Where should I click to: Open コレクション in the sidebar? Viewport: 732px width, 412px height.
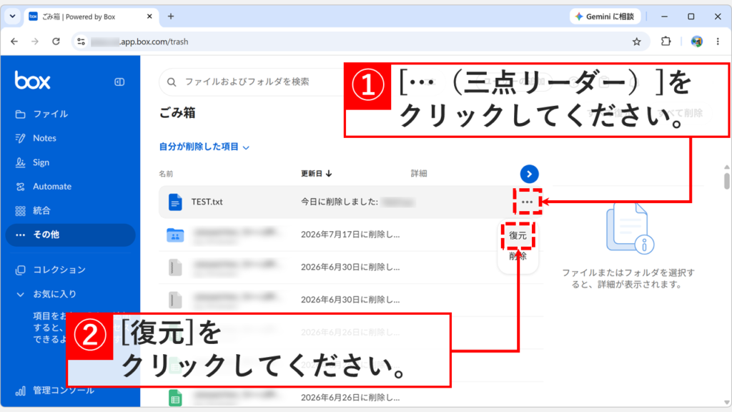pyautogui.click(x=51, y=270)
